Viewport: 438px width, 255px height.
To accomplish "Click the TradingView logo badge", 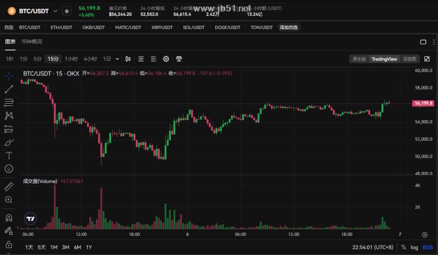I will click(x=31, y=219).
